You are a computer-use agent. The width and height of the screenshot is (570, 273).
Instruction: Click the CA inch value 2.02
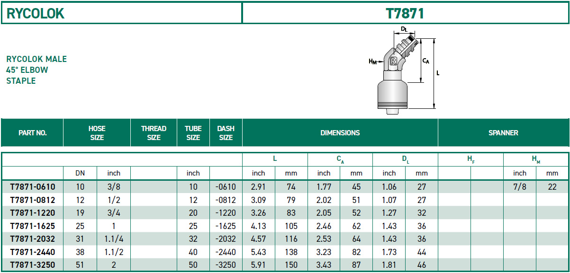pyautogui.click(x=324, y=200)
